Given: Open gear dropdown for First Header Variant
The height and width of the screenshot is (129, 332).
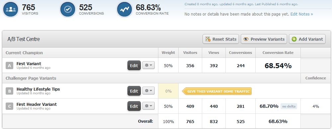Looking at the screenshot, I should point(148,106).
